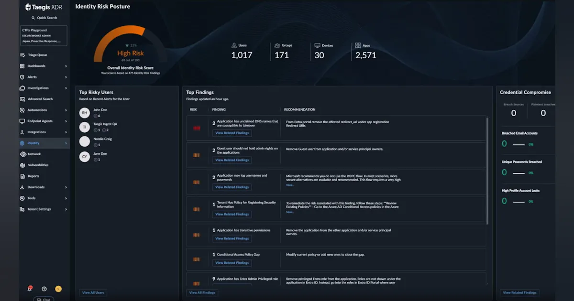Viewport: 574px width, 301px height.
Task: Expand the Investigations menu chevron
Action: (66, 88)
